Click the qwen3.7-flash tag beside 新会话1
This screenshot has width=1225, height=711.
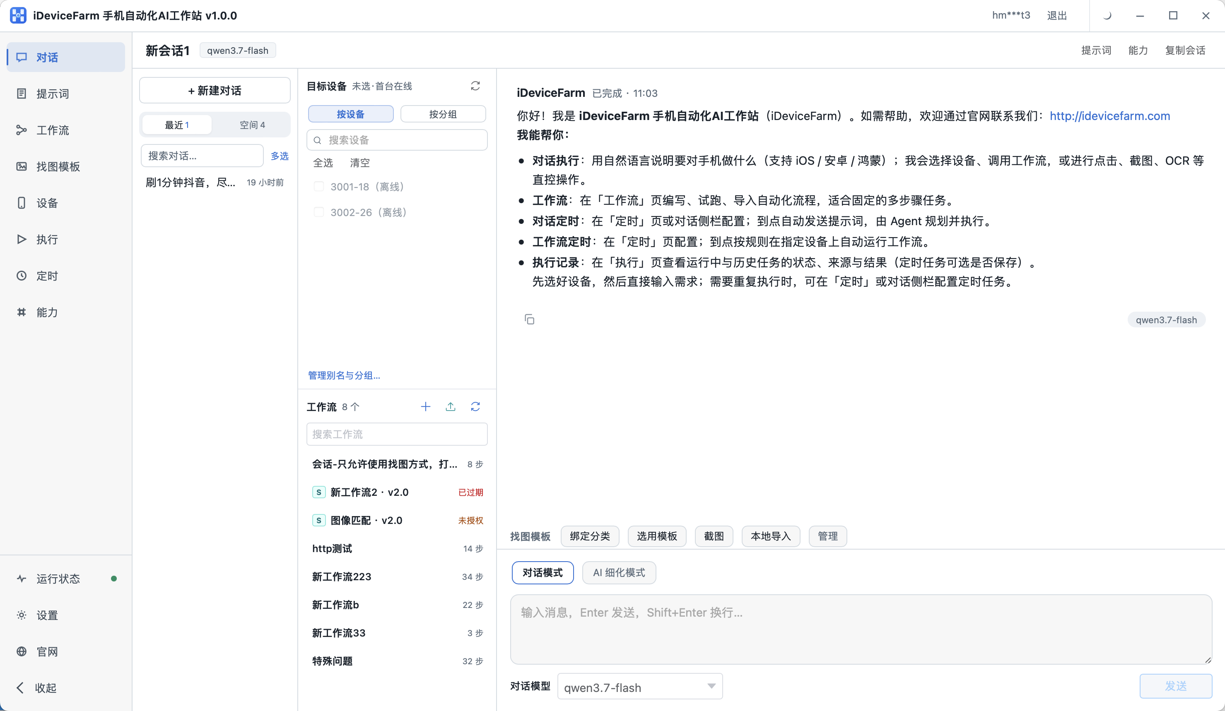pos(238,50)
